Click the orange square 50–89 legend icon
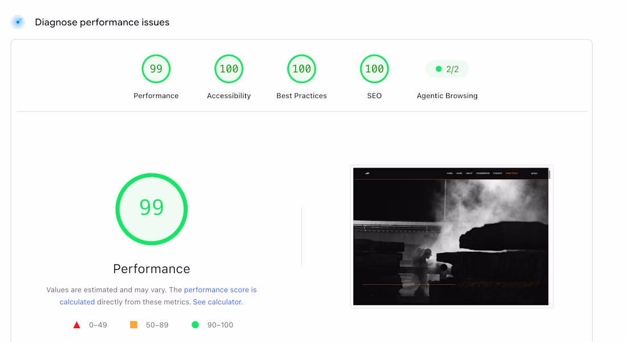The image size is (627, 342). (x=133, y=325)
